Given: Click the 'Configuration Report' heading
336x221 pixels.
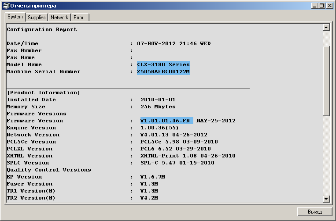Looking at the screenshot, I should (x=41, y=29).
